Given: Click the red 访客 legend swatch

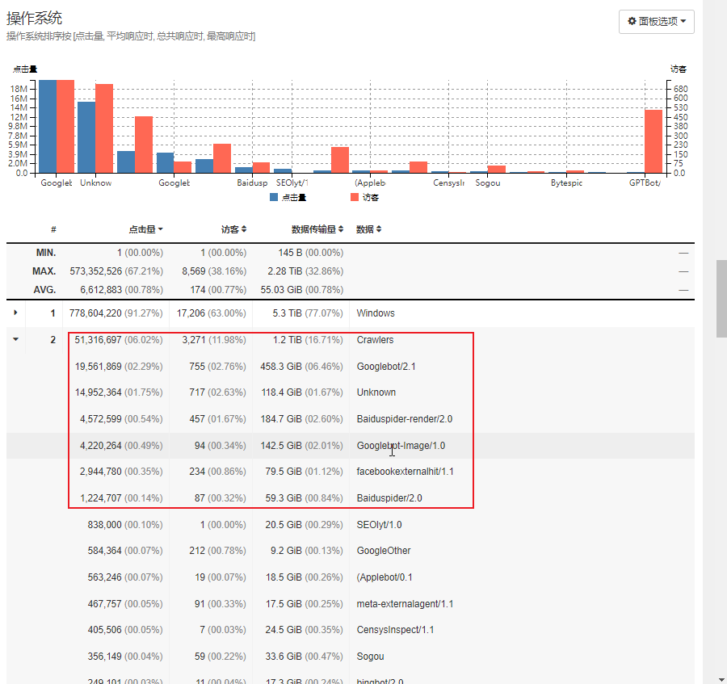Looking at the screenshot, I should click(x=355, y=197).
